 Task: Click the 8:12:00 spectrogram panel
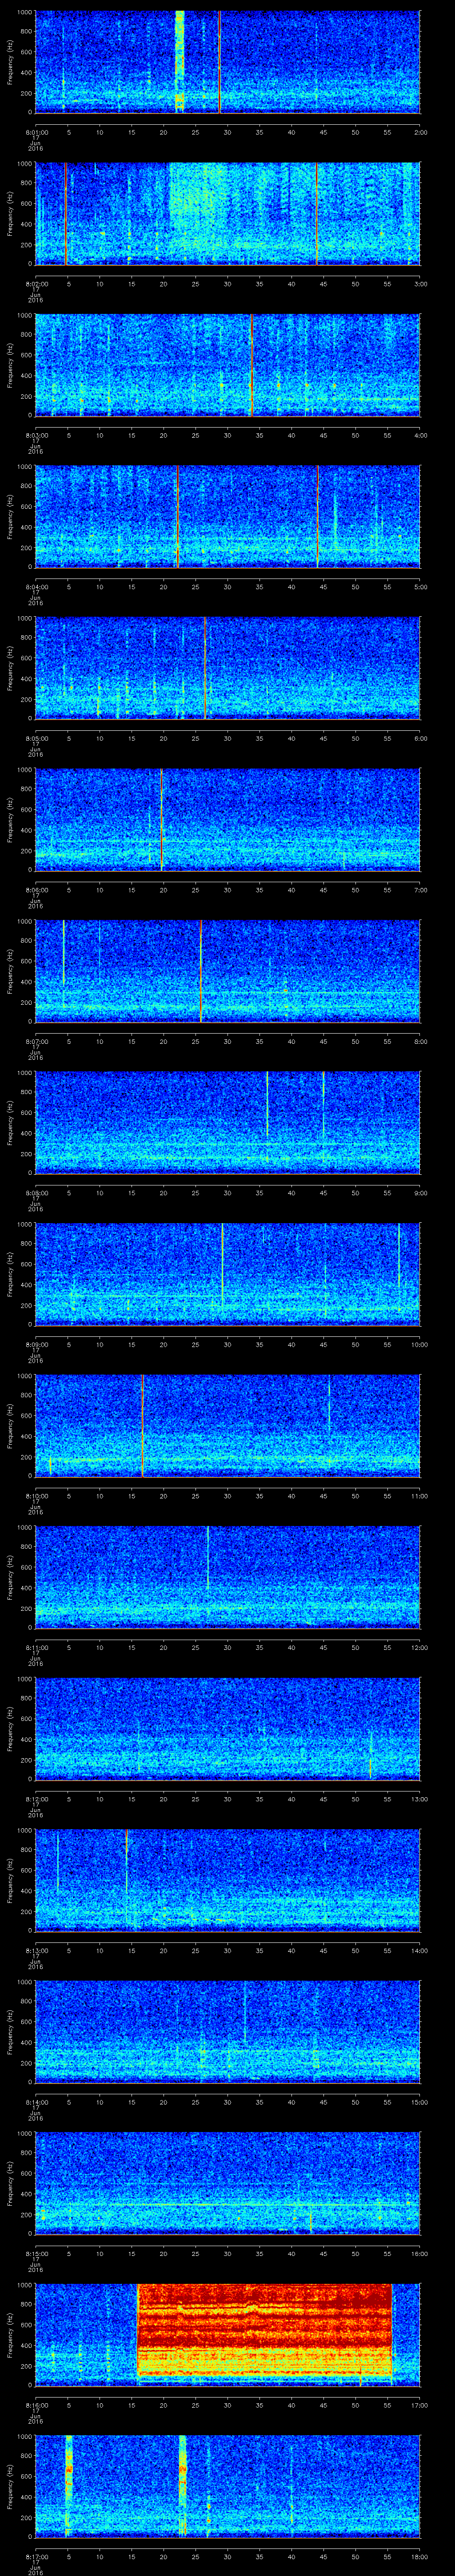(228, 1729)
